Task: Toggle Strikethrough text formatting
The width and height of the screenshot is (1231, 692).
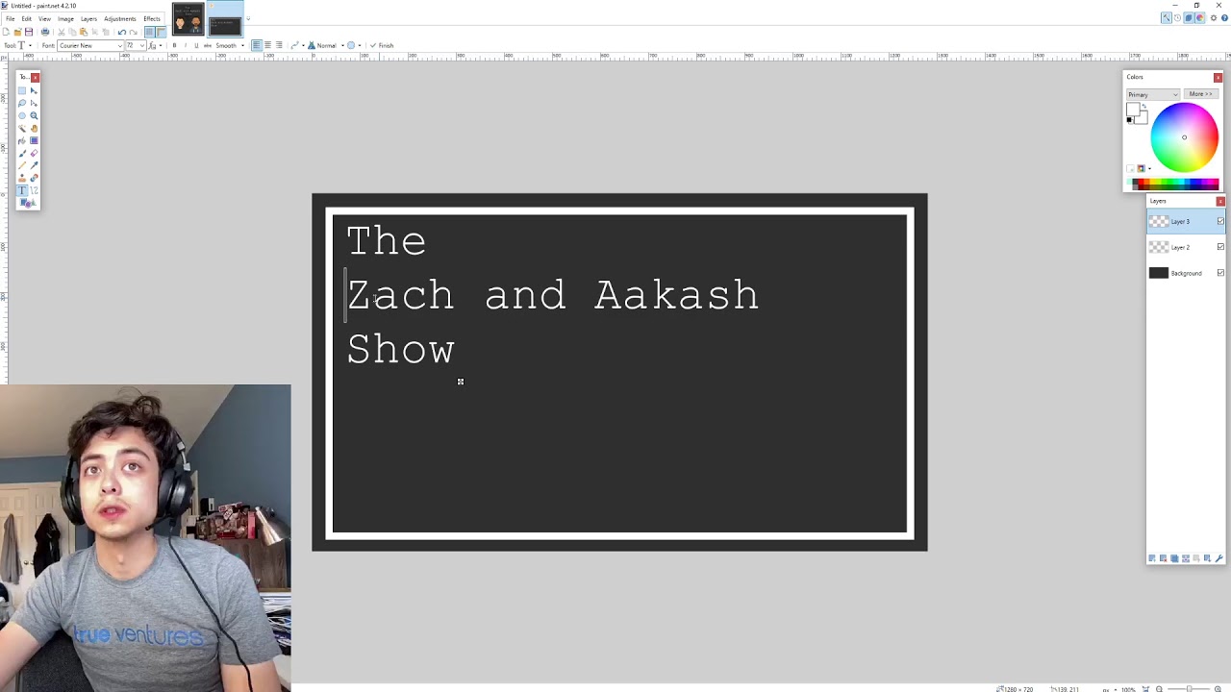Action: point(208,45)
